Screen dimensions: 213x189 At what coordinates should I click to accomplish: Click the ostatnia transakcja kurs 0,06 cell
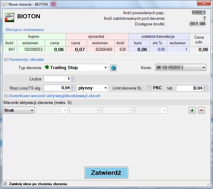(138, 49)
